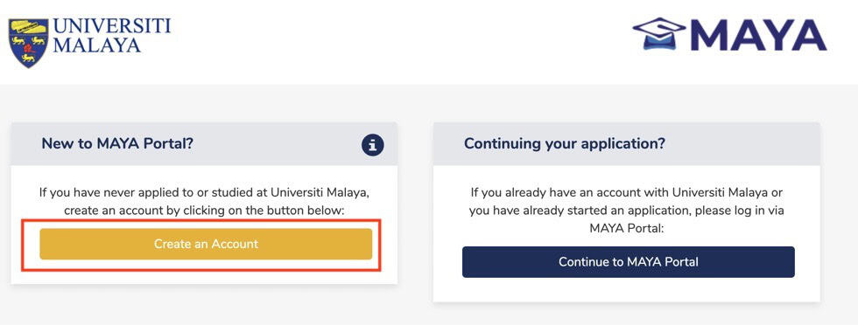
Task: Select the Continuing your application? heading
Action: [x=565, y=143]
